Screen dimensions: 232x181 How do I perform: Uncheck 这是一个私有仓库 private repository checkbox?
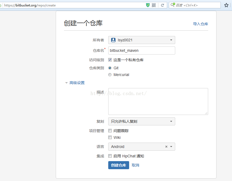pos(110,60)
